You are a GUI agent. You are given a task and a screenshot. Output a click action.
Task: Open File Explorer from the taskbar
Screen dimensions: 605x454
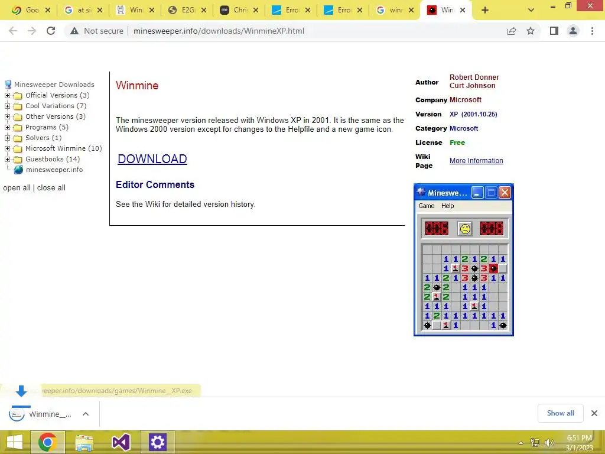(x=84, y=442)
